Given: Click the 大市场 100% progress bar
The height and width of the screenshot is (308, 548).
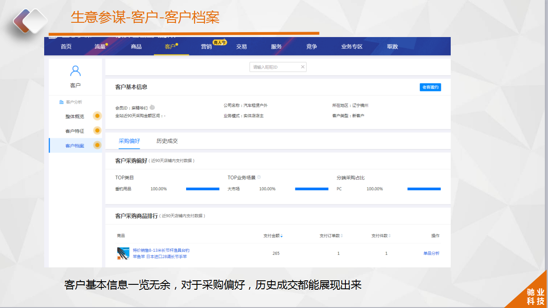Looking at the screenshot, I should (x=311, y=189).
